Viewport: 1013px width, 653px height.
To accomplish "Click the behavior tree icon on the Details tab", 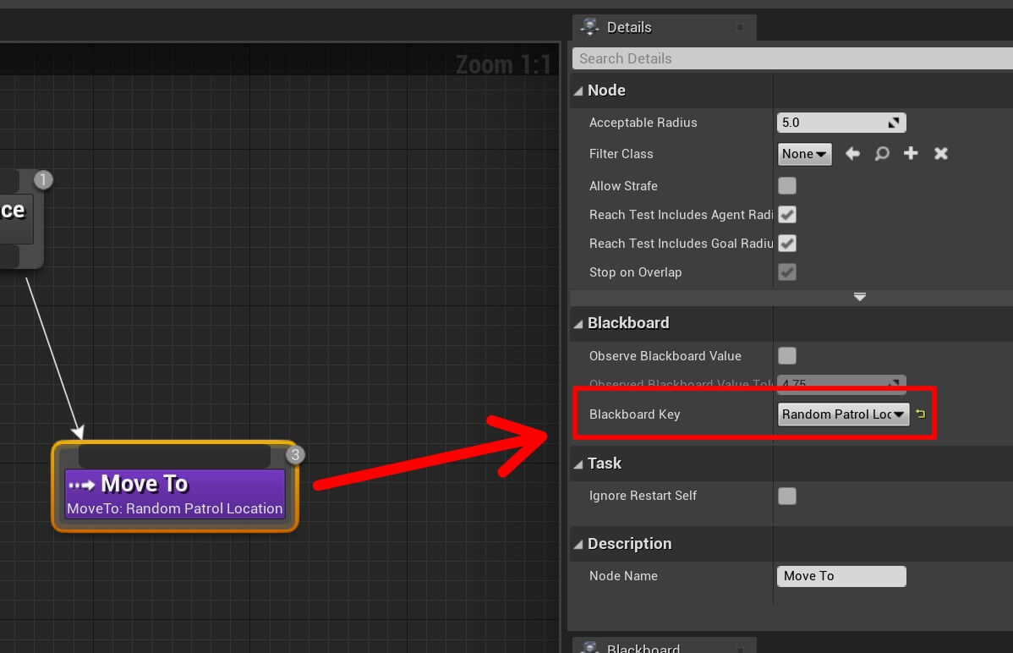I will click(x=590, y=27).
